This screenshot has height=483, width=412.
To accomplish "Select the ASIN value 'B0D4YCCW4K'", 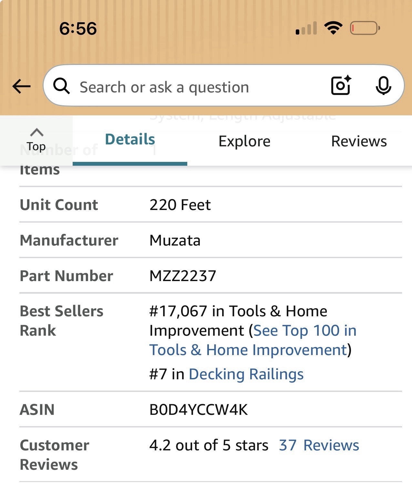I will click(x=199, y=410).
